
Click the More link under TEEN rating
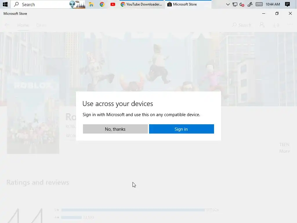coord(285,151)
